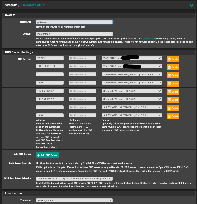Delete the 149.154.159.92 DNS server
The image size is (197, 204).
click(173, 100)
